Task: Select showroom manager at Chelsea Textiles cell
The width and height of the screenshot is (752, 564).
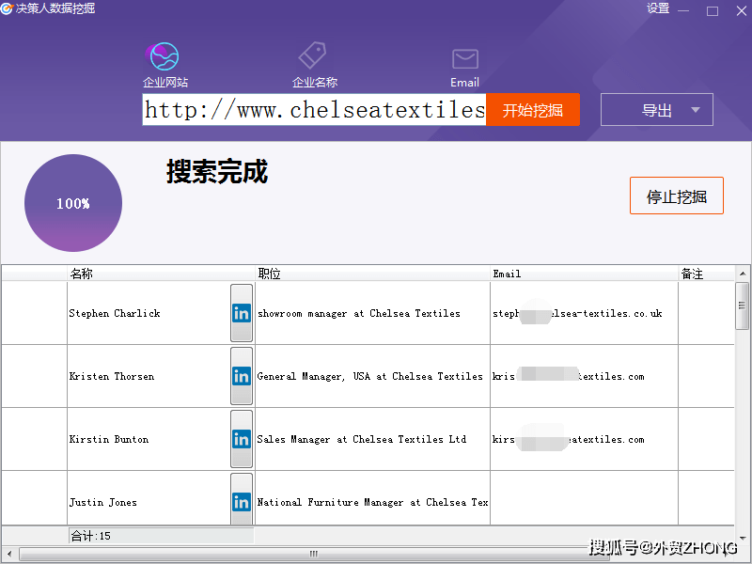Action: tap(372, 313)
